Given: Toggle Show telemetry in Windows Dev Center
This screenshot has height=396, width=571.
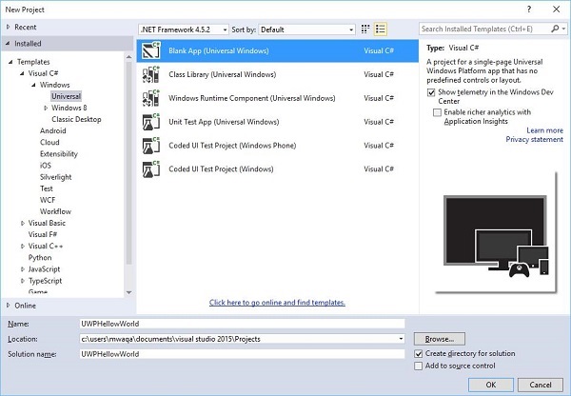Looking at the screenshot, I should [432, 93].
